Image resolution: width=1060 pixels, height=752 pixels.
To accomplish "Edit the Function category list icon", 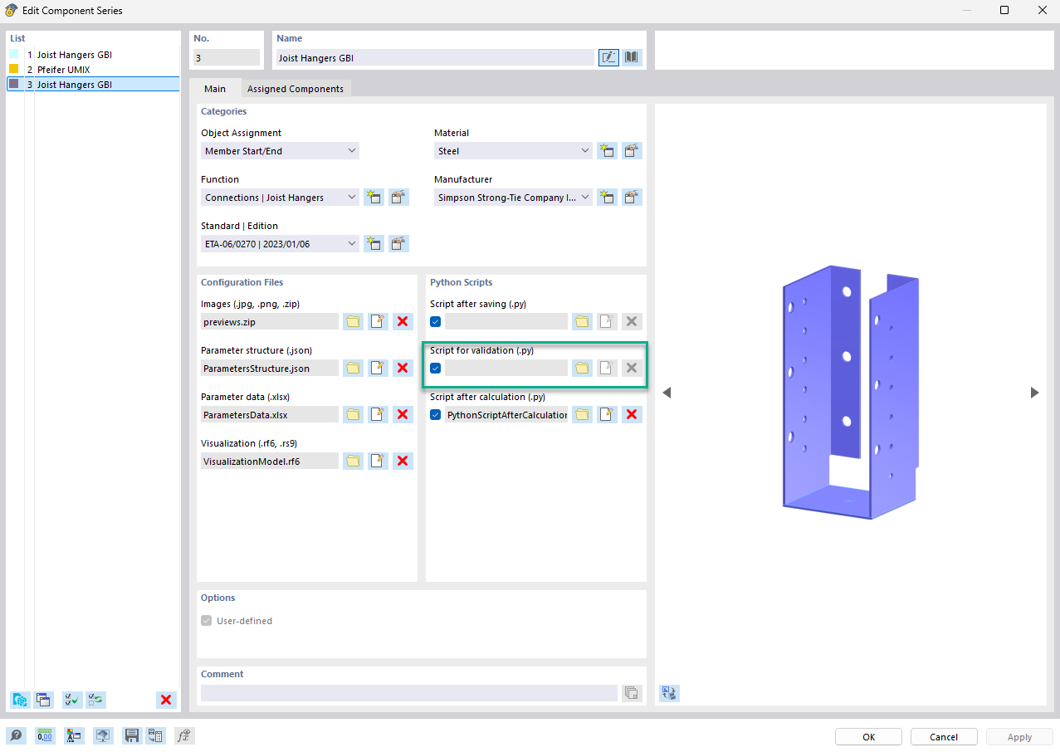I will tap(399, 198).
